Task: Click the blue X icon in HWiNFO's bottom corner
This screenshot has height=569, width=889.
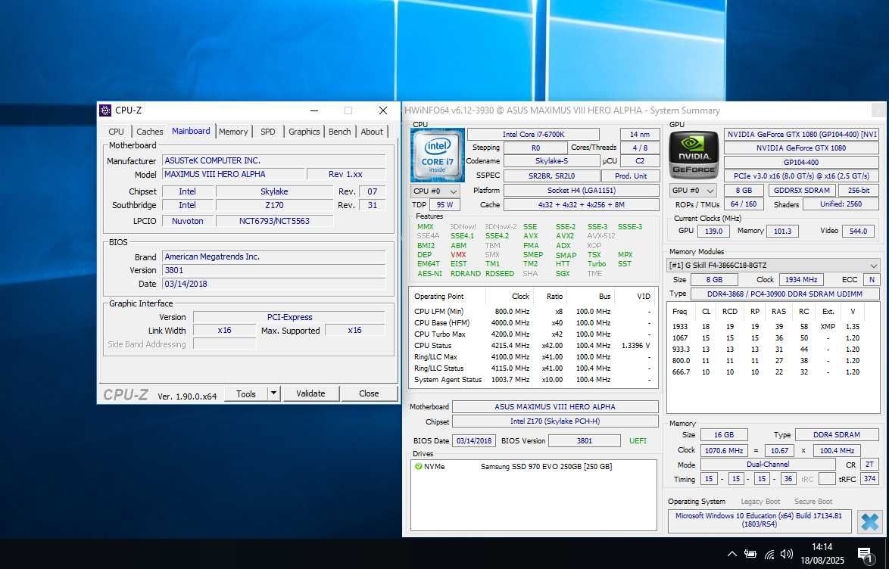Action: coord(870,521)
